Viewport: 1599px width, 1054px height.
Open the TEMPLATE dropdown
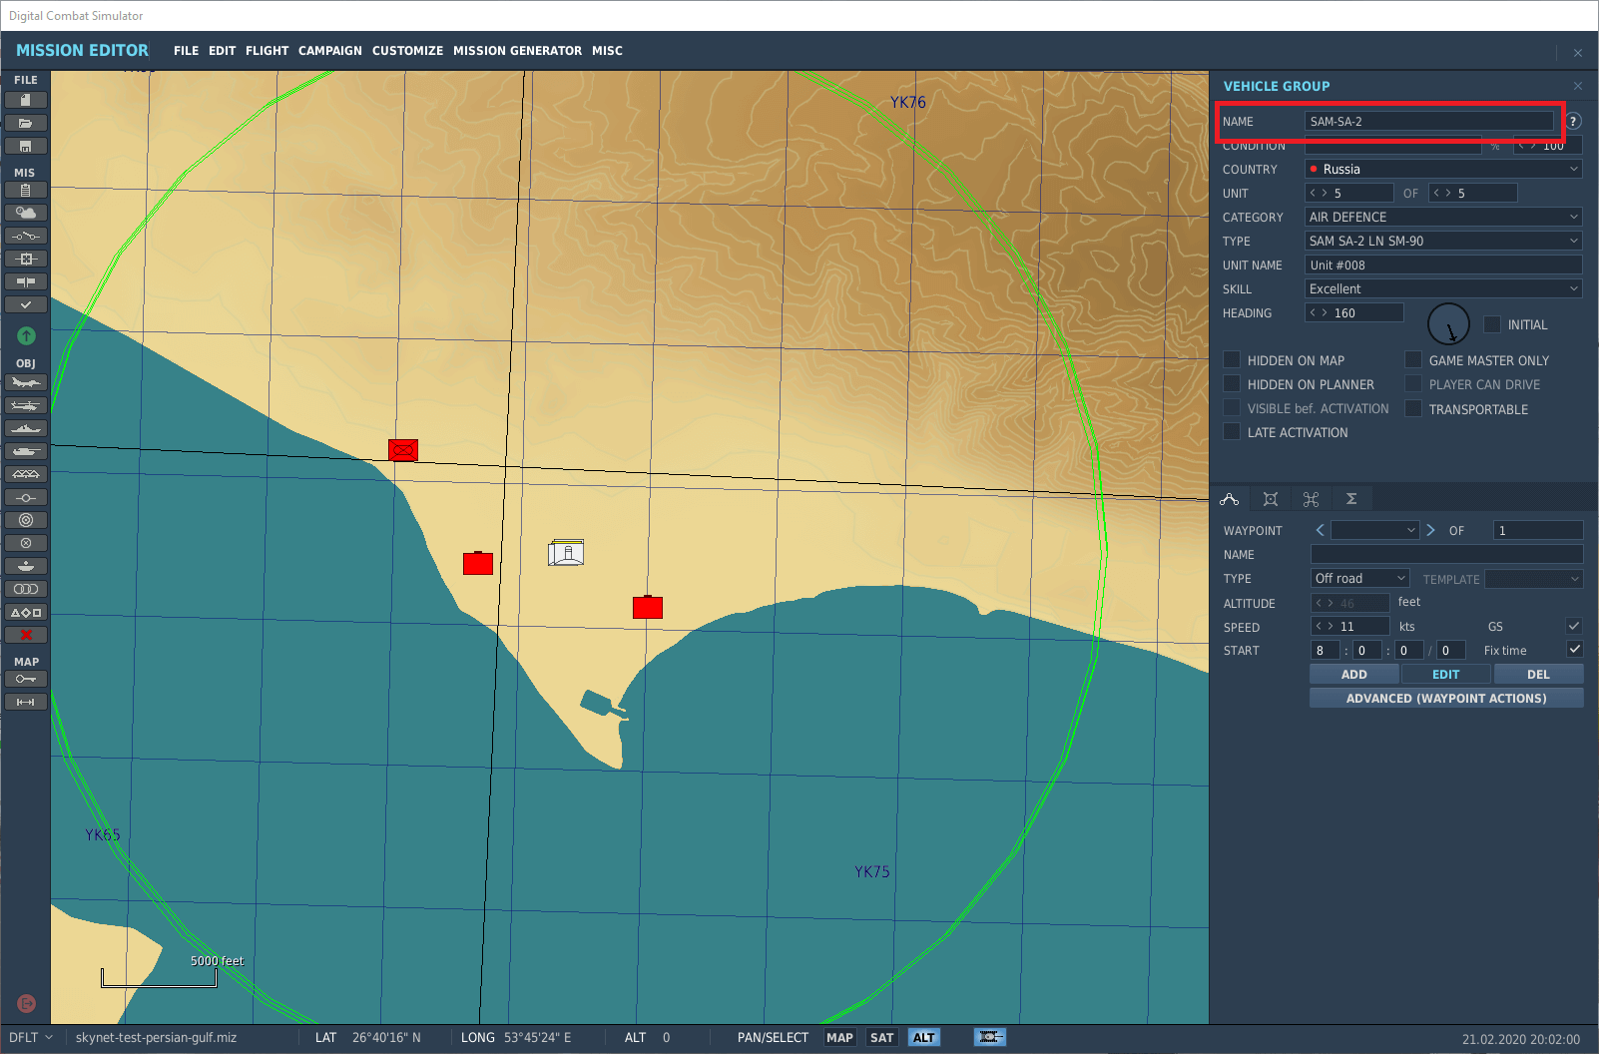[x=1534, y=579]
